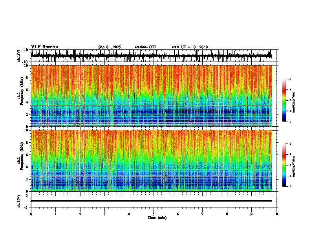
Task: Click the "Time (min)" axis label
Action: 157,218
